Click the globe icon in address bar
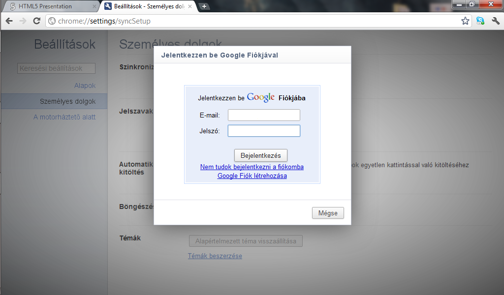 52,21
